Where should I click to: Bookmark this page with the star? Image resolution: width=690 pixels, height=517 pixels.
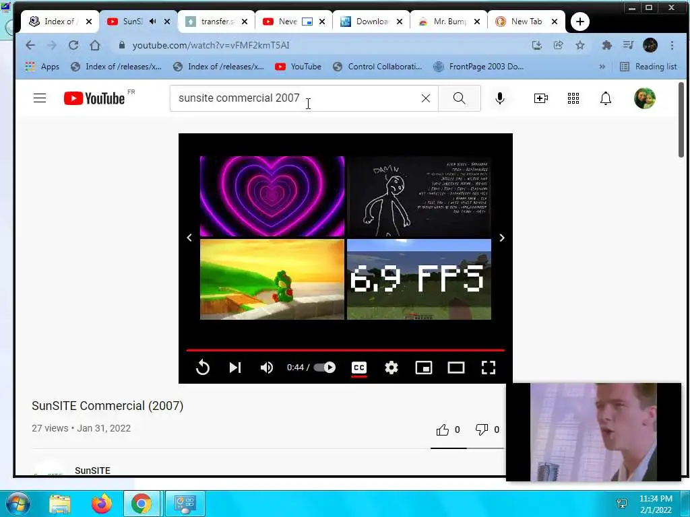click(580, 45)
